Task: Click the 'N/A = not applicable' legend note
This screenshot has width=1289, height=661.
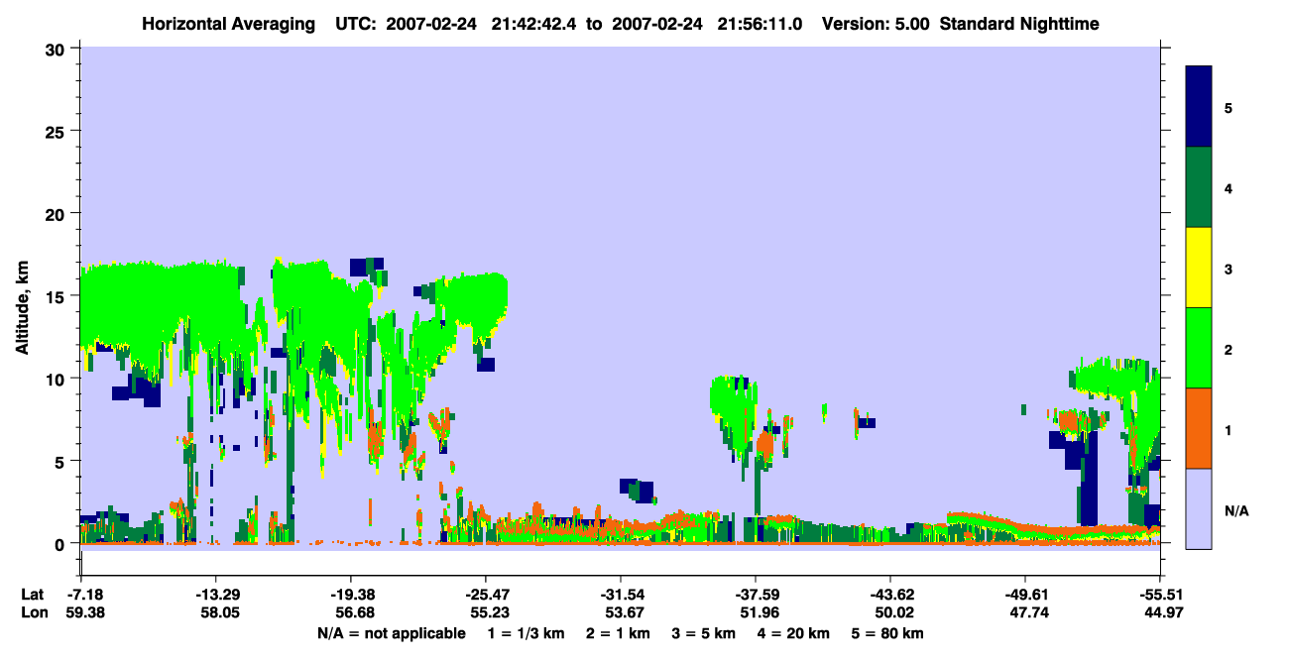Action: click(391, 633)
